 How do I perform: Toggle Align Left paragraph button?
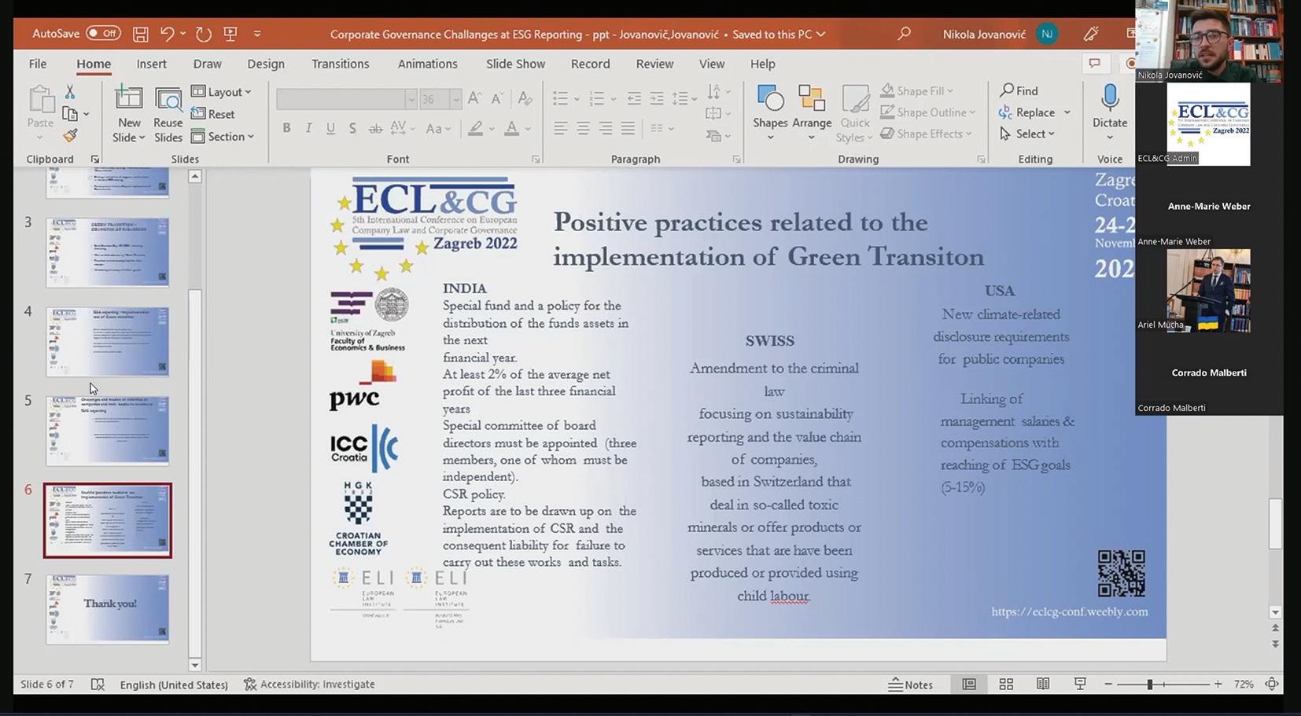click(560, 128)
